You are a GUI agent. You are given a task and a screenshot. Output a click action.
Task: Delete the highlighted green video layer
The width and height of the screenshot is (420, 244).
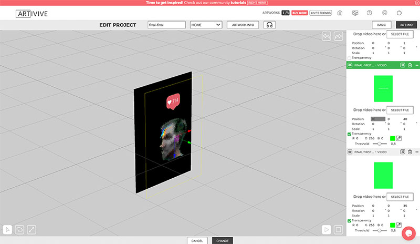[410, 65]
